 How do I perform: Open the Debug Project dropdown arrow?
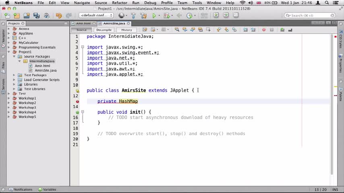(172, 16)
